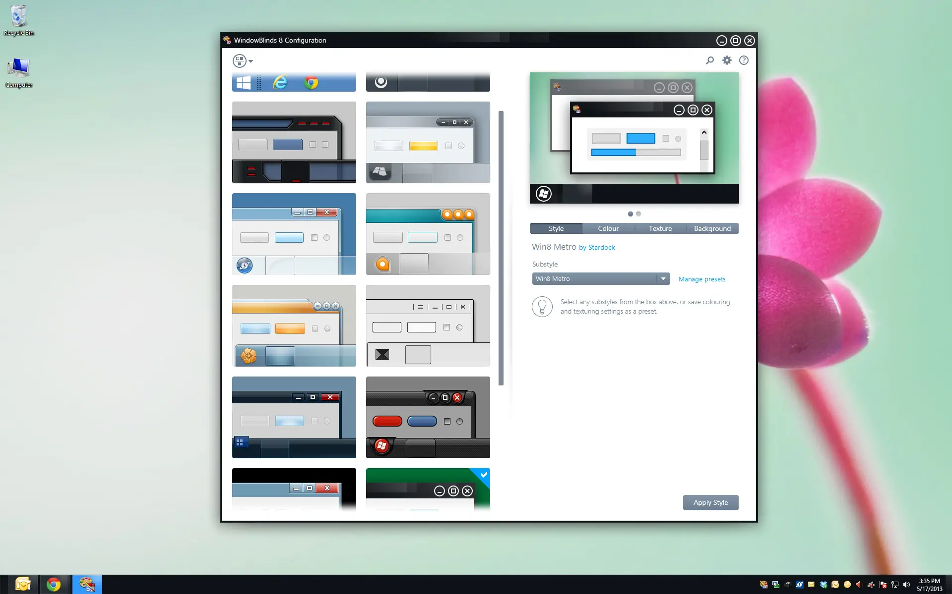The height and width of the screenshot is (594, 952).
Task: Select dark navy skin with grid start button
Action: tap(294, 417)
